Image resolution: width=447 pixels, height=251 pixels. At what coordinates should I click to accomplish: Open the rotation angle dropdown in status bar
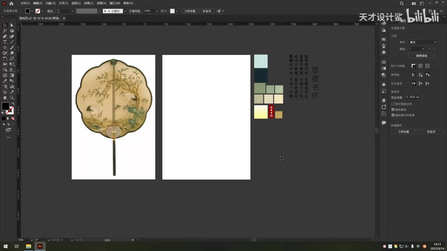coord(49,240)
